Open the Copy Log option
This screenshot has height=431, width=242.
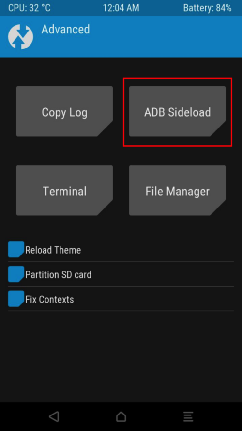tap(64, 112)
